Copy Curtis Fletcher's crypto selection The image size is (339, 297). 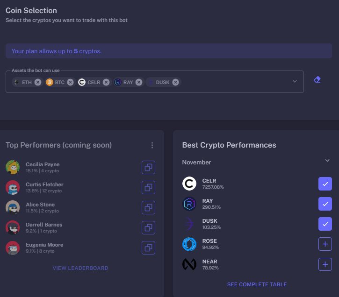pyautogui.click(x=148, y=187)
